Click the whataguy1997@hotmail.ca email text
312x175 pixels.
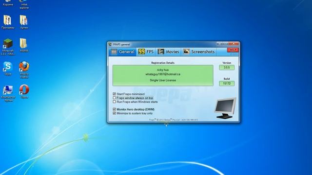tap(163, 74)
